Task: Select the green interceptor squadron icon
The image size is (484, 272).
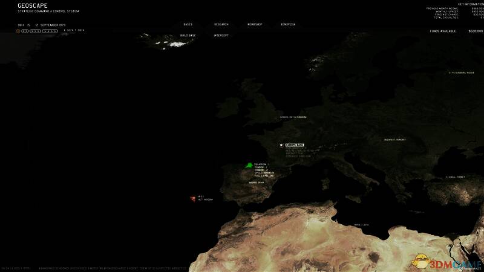Action: pos(248,165)
